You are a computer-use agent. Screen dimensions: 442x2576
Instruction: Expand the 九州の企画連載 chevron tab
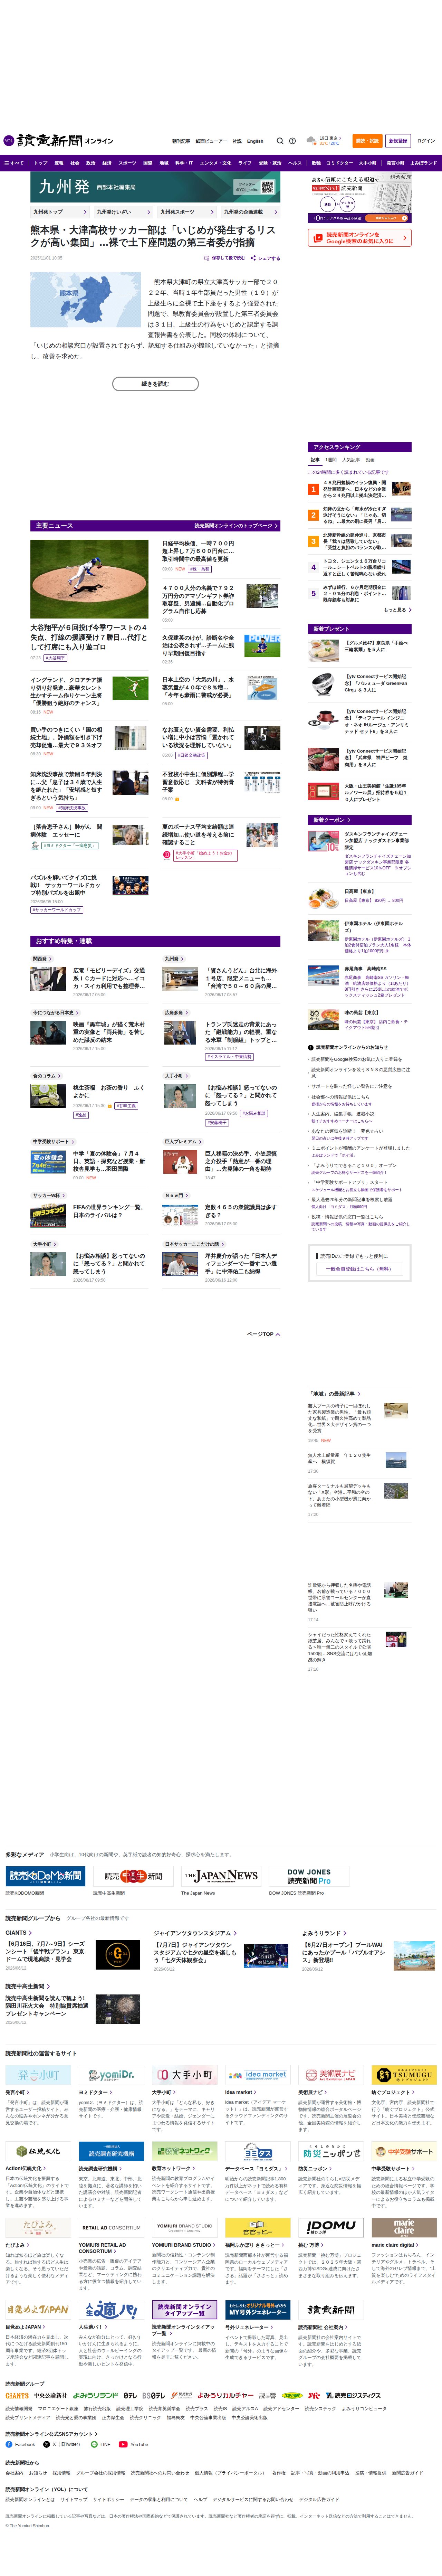250,212
